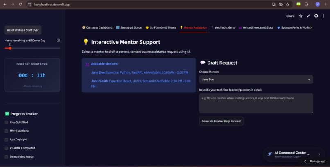
Task: Open the Strategy & Scope tab
Action: [129, 27]
